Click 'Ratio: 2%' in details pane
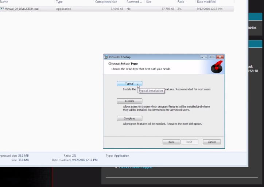The image size is (264, 187). 70,156
